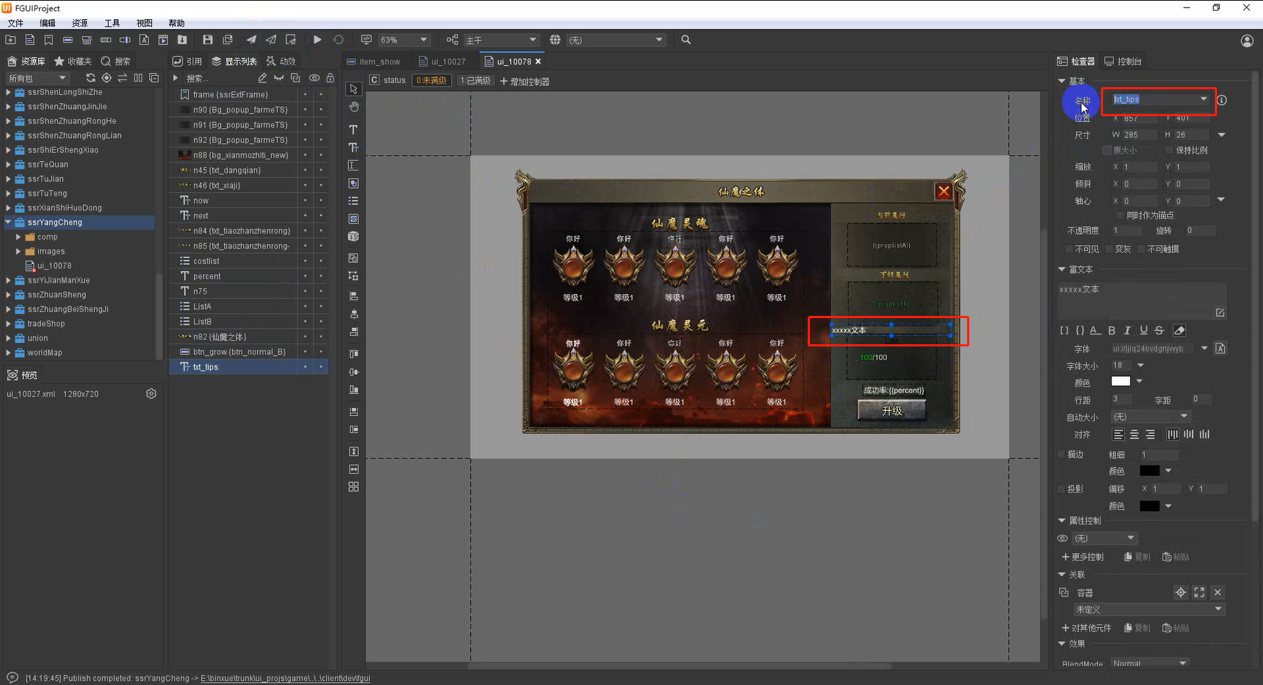
Task: Select the arrow selection tool
Action: coord(353,89)
